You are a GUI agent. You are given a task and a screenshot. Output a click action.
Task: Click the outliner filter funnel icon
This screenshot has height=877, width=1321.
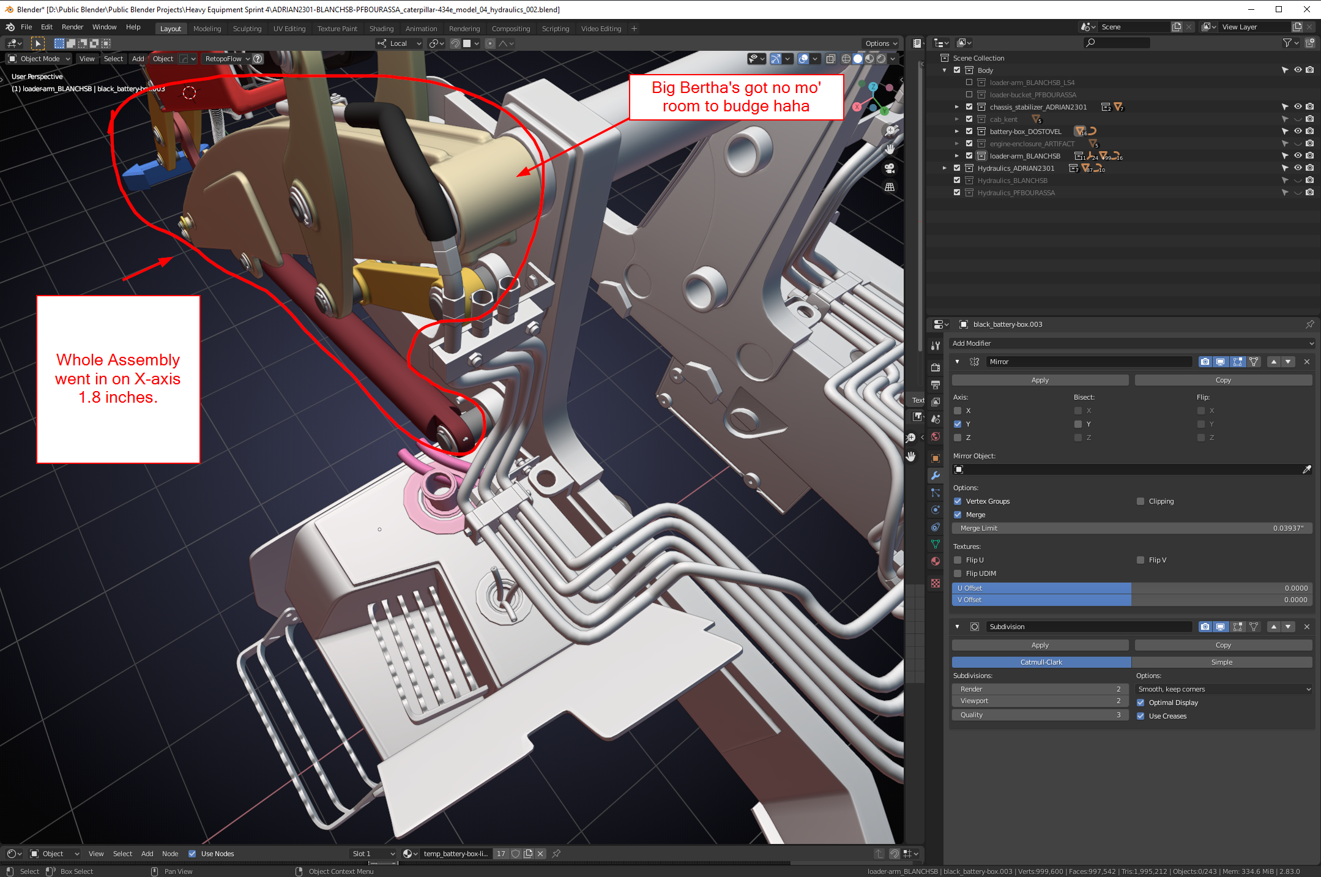1287,43
